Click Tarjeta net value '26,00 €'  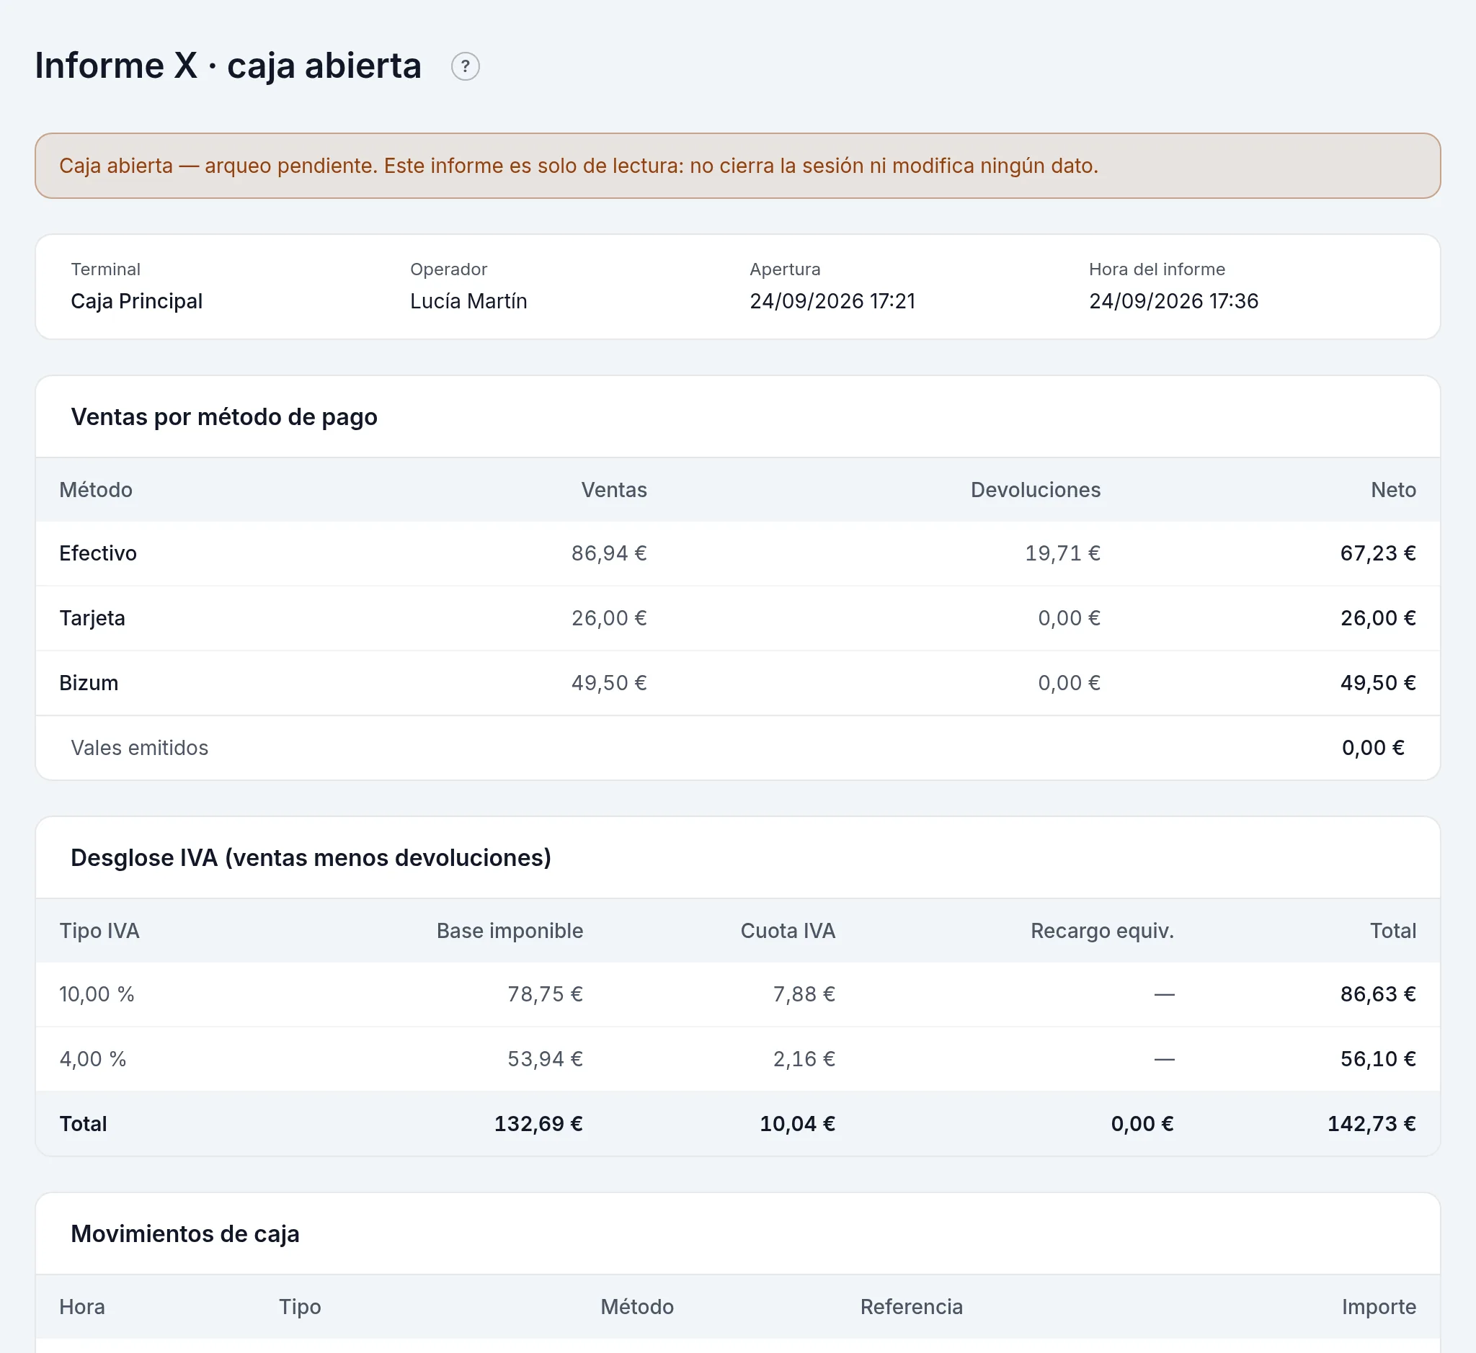tap(1378, 618)
